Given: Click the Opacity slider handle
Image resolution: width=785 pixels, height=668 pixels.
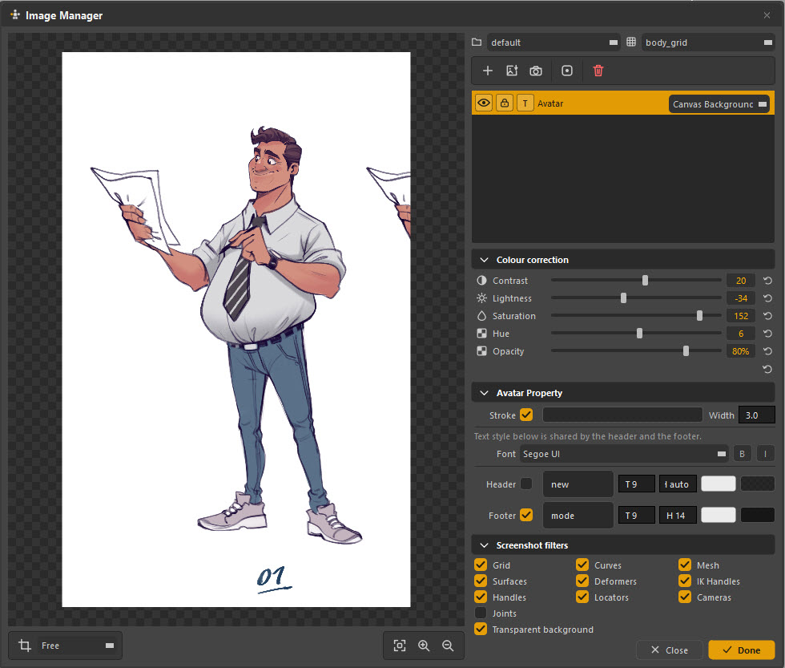Looking at the screenshot, I should [x=686, y=350].
